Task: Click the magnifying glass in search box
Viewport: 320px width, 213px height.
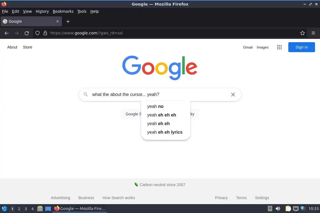Action: point(86,94)
